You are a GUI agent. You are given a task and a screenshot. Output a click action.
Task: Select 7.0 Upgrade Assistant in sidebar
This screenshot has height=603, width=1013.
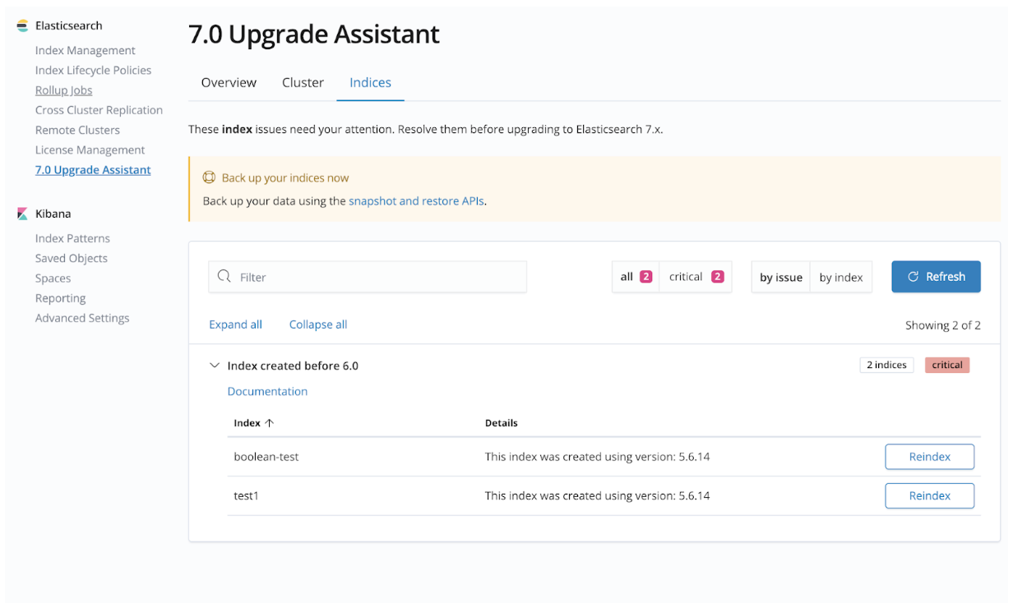click(93, 170)
